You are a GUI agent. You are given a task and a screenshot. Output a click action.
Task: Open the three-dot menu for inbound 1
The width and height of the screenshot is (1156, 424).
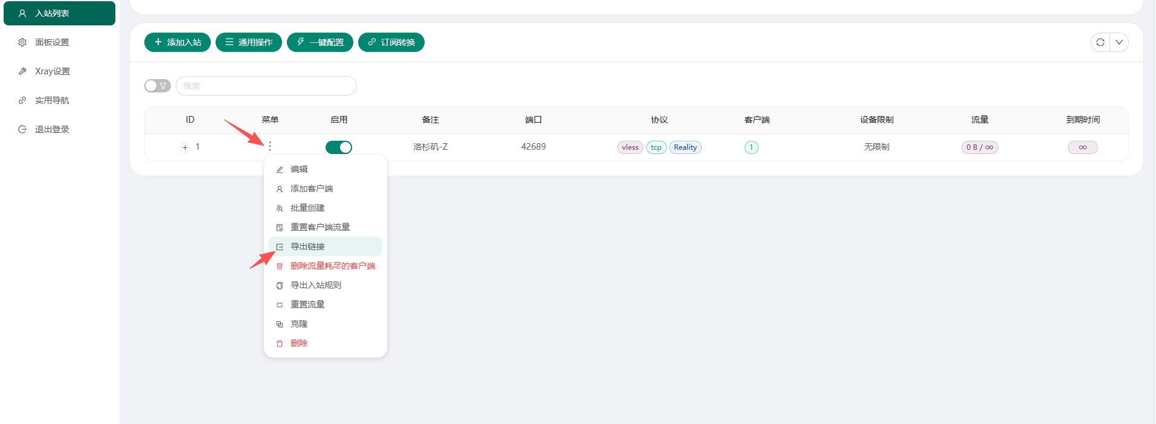coord(270,146)
